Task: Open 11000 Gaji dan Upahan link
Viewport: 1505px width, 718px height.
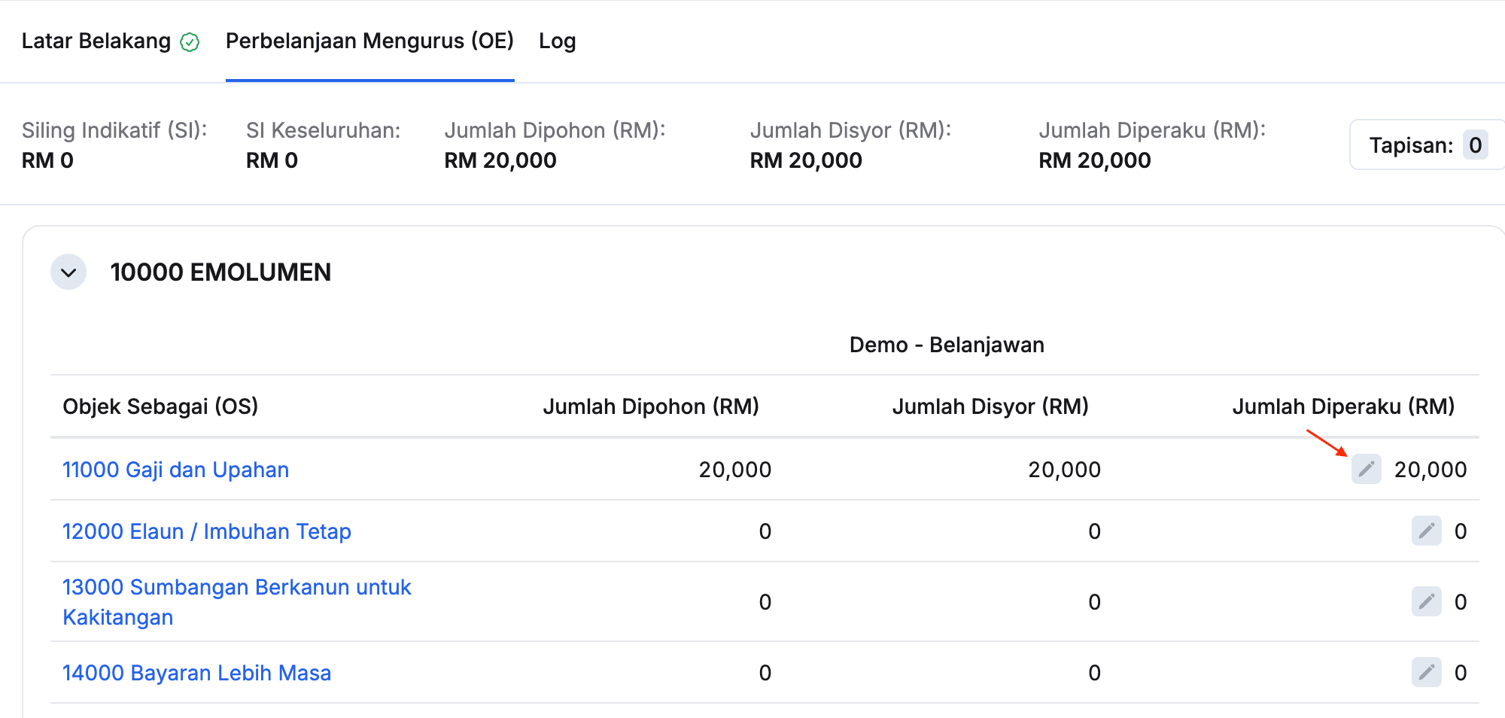Action: 175,470
